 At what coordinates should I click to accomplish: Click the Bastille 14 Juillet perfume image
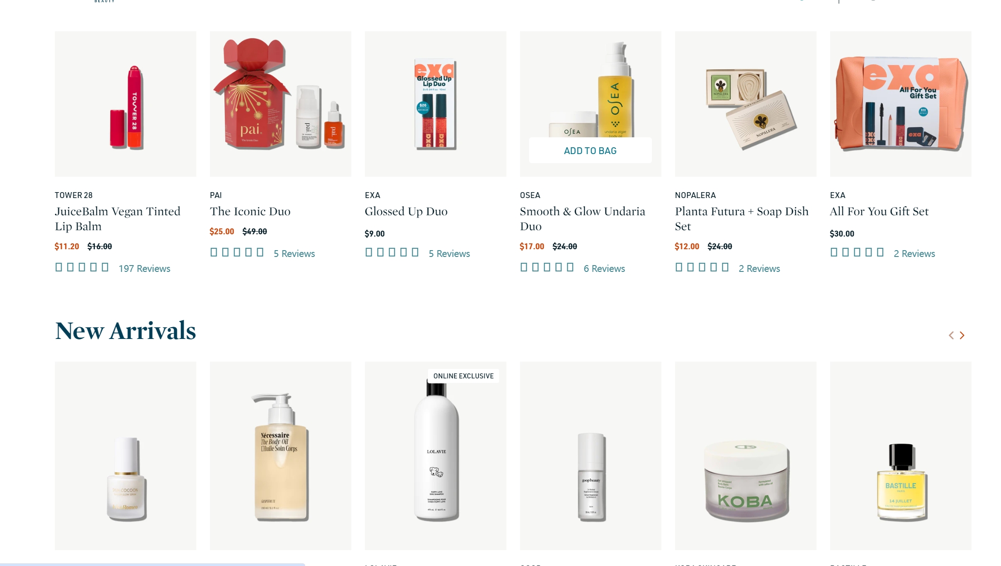tap(900, 455)
